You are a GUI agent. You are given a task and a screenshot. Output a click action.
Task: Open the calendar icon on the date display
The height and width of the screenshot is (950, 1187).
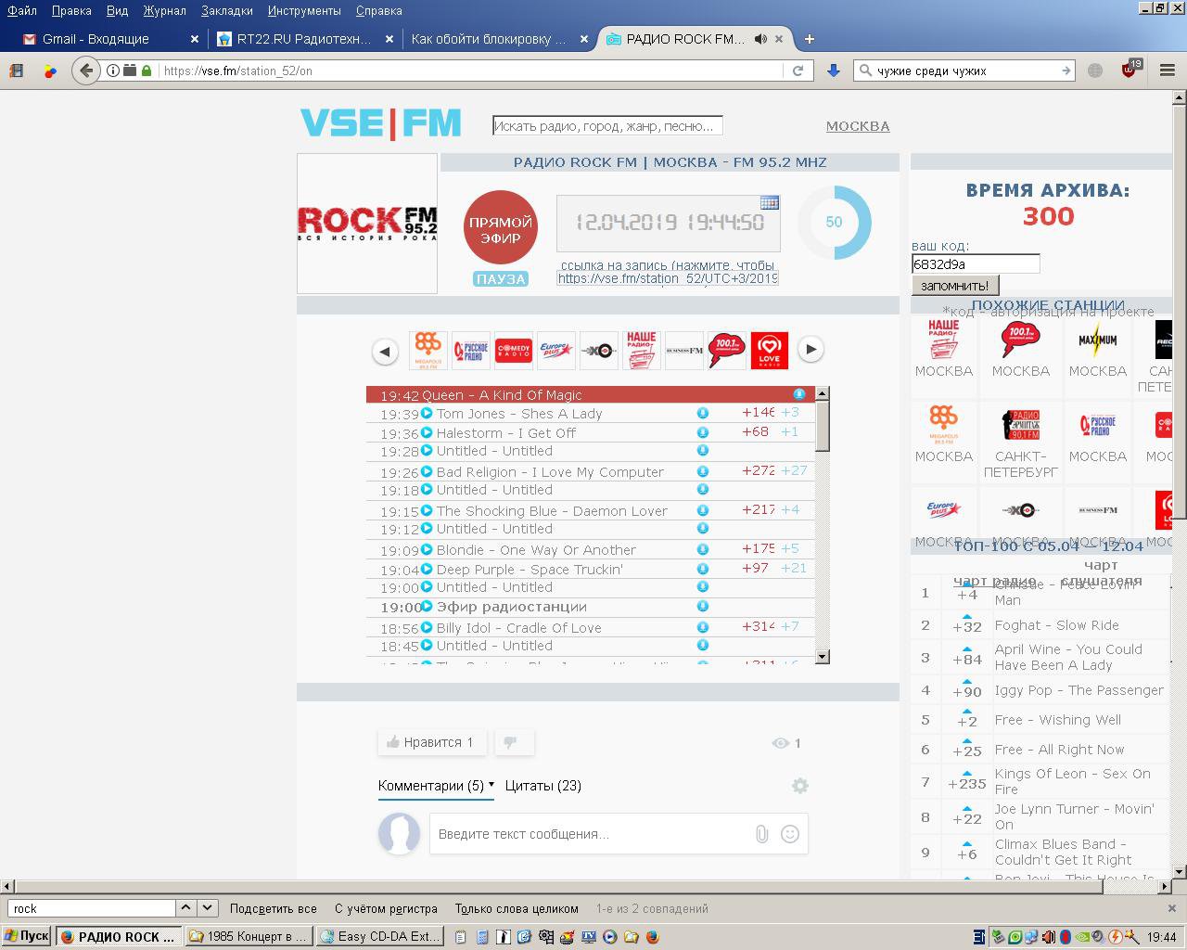pos(769,203)
